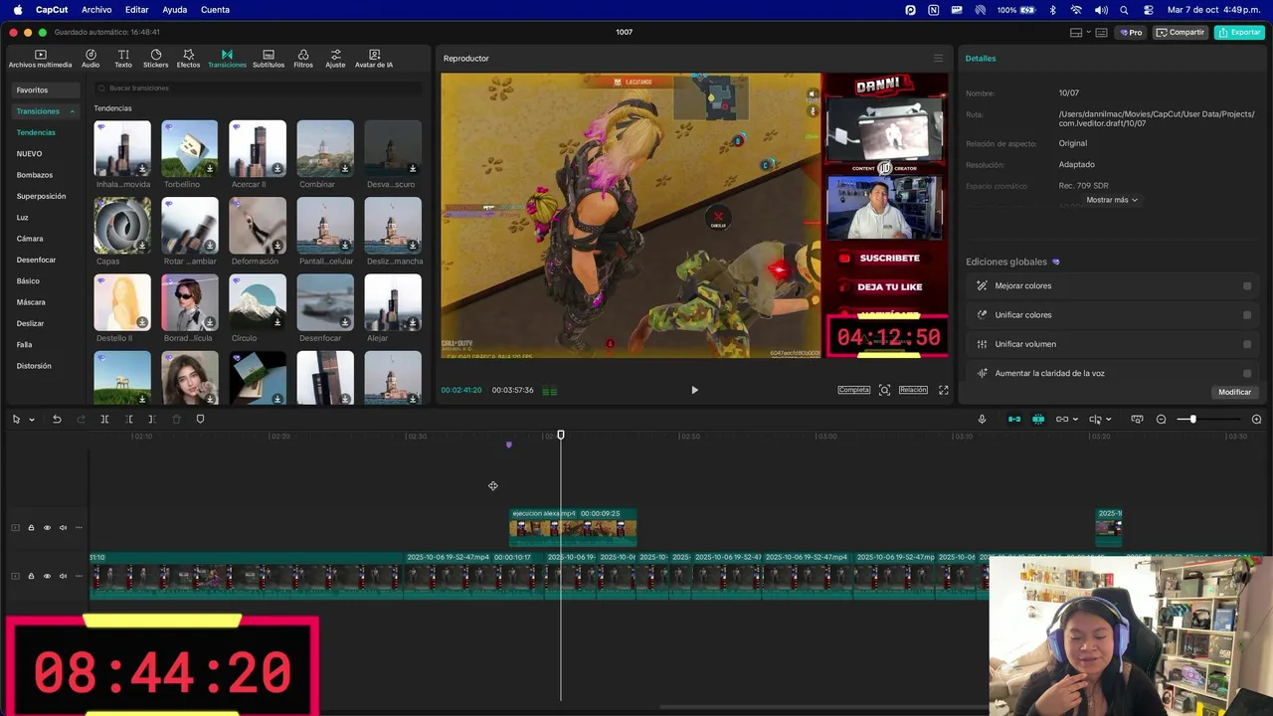Click the layout switch icon in title bar
This screenshot has height=716, width=1273.
coord(1076,33)
